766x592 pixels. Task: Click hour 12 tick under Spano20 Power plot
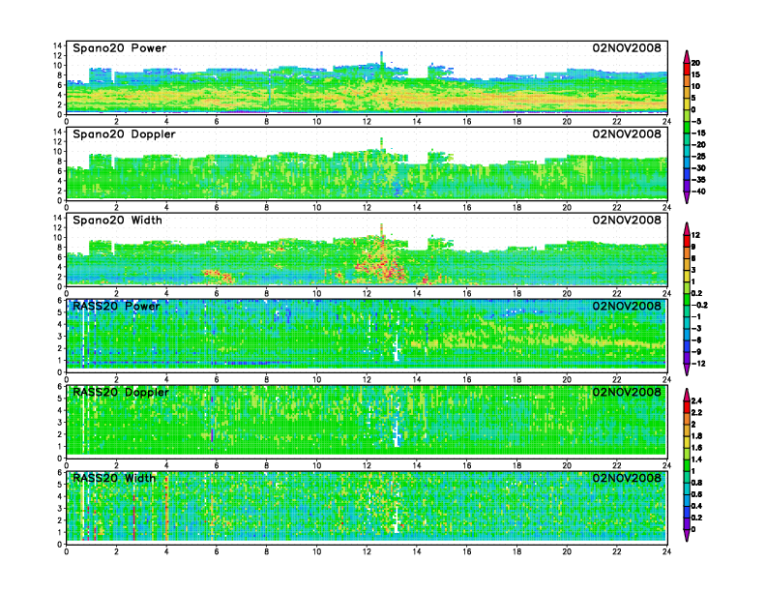point(367,122)
